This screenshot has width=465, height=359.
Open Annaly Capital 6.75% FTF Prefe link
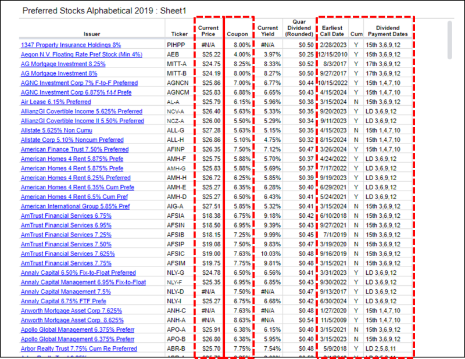[x=63, y=301]
